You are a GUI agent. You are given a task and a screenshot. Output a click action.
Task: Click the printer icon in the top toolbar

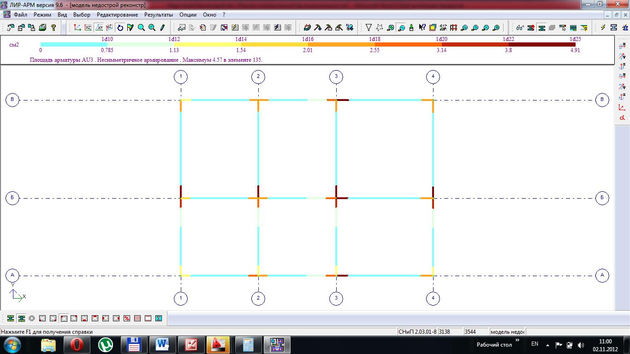(x=43, y=27)
